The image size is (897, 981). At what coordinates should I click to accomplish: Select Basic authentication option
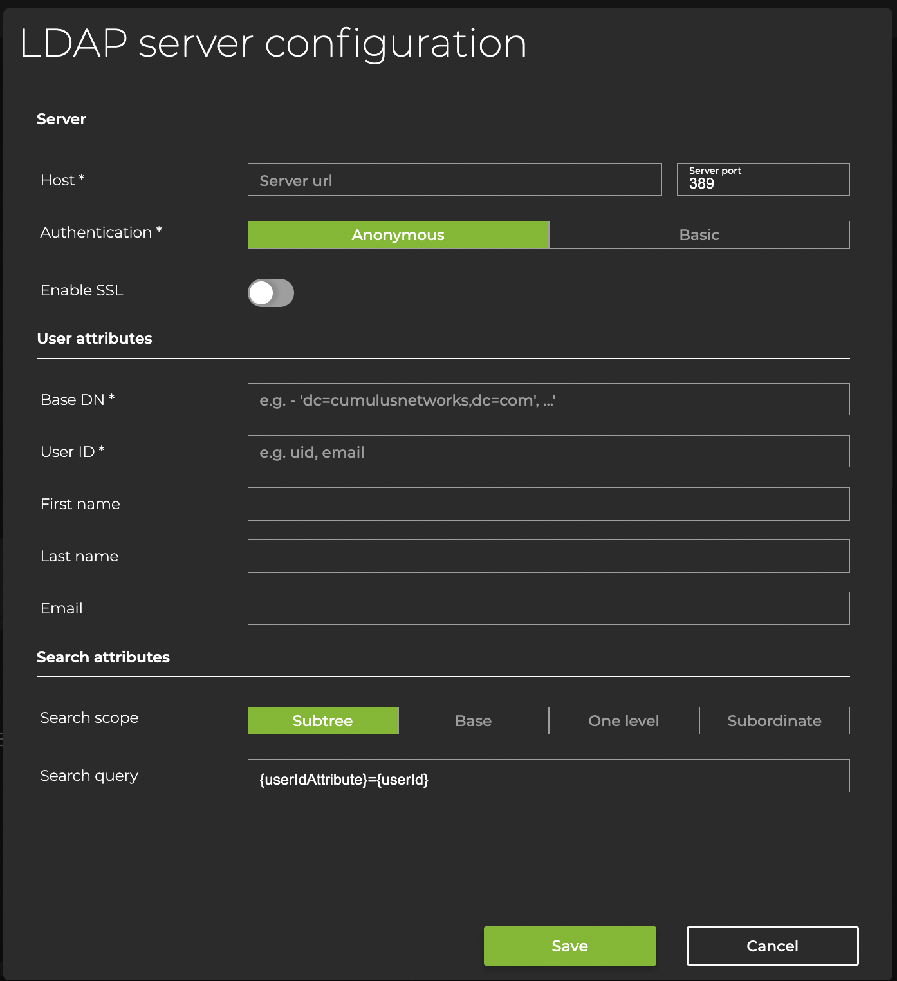pyautogui.click(x=699, y=235)
